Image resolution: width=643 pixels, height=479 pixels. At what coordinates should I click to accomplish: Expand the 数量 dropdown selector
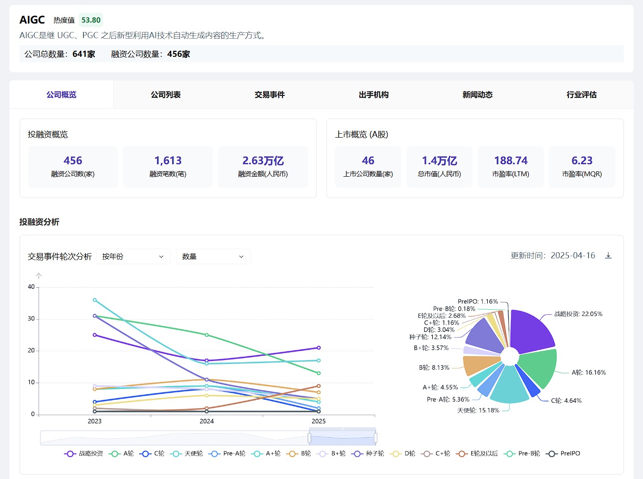[213, 257]
